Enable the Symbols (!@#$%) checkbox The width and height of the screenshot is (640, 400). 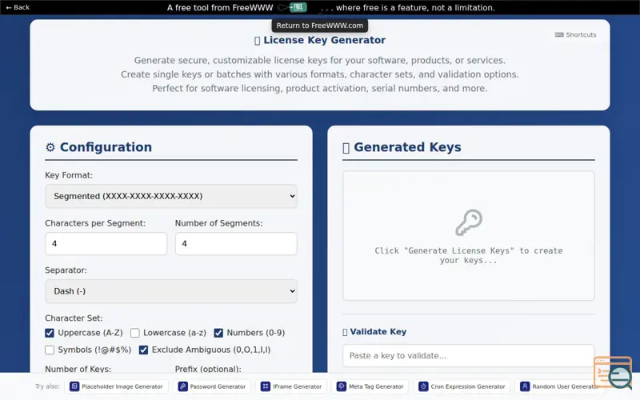click(50, 350)
